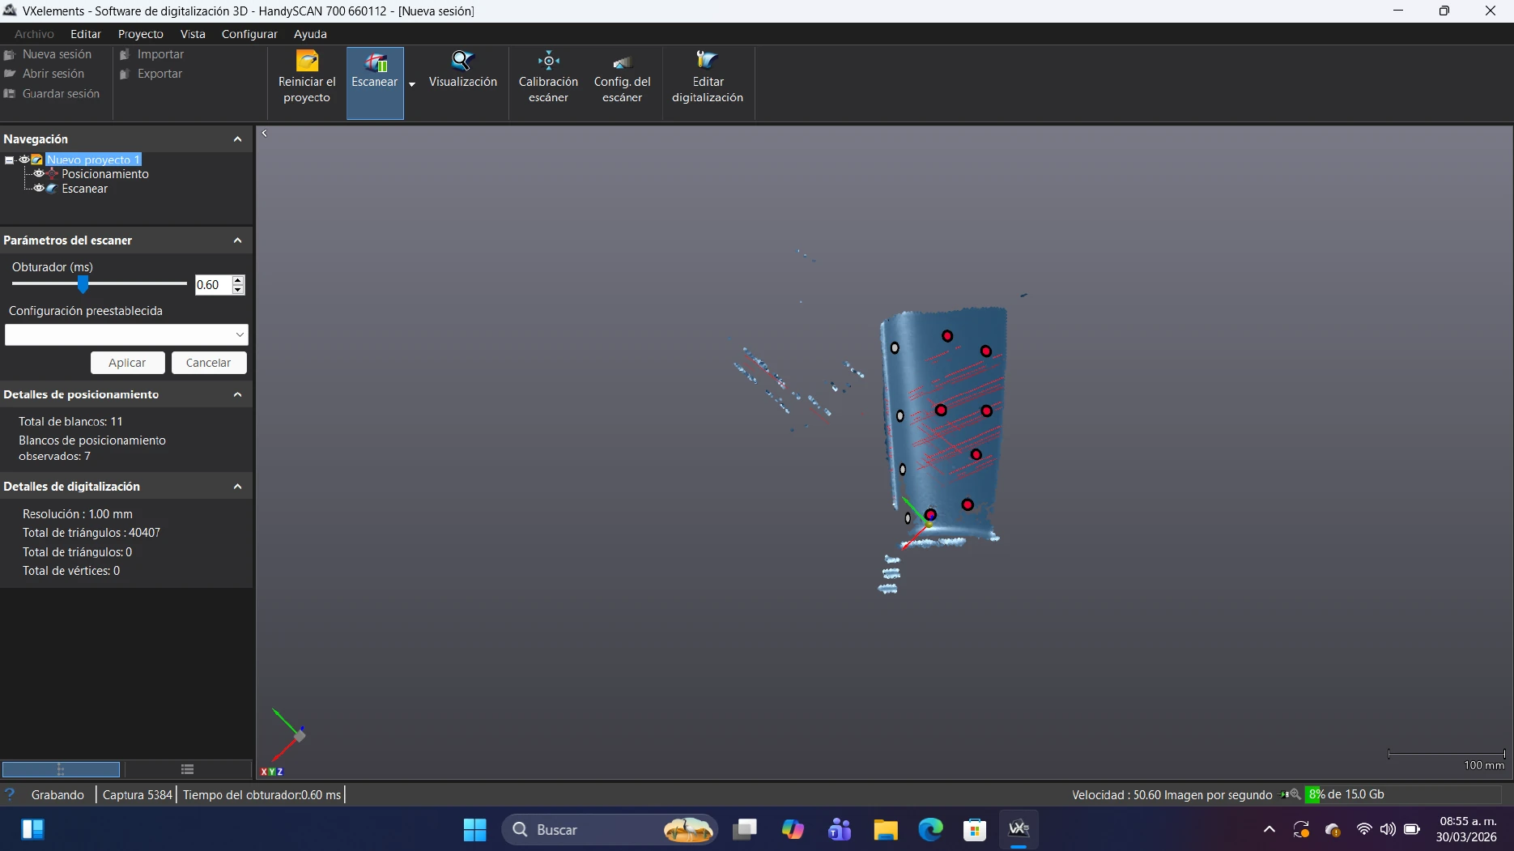Expand the Escanear button dropdown arrow

tap(412, 84)
